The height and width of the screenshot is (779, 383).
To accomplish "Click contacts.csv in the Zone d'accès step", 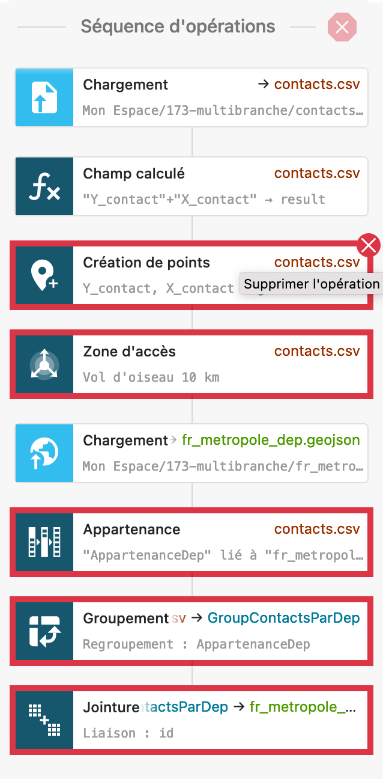I will coord(317,352).
